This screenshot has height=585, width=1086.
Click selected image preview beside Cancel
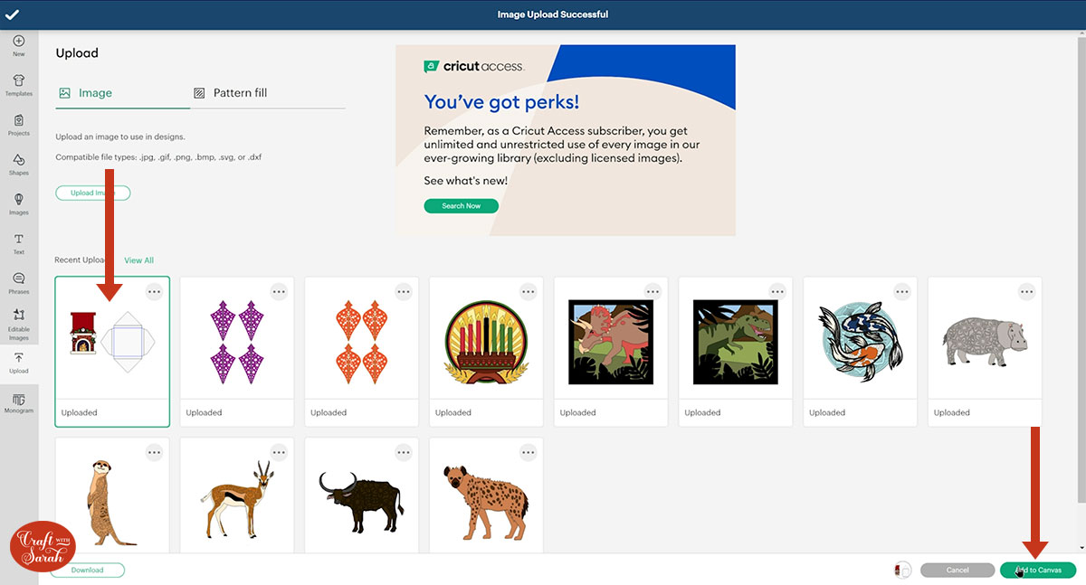click(902, 571)
